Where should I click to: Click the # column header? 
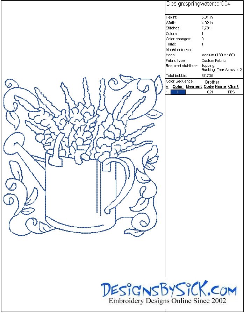pyautogui.click(x=167, y=86)
